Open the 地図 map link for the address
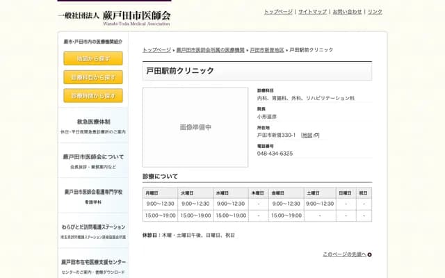The width and height of the screenshot is (445, 278). click(307, 135)
